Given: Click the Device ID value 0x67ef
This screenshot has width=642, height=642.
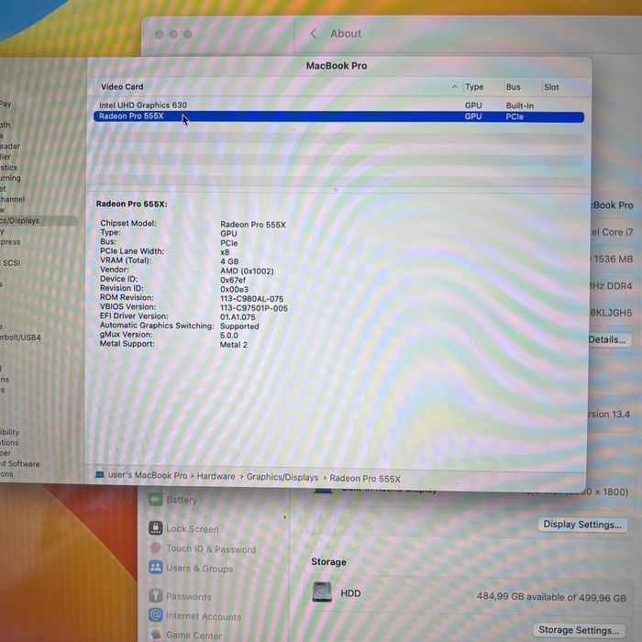Looking at the screenshot, I should tap(233, 280).
